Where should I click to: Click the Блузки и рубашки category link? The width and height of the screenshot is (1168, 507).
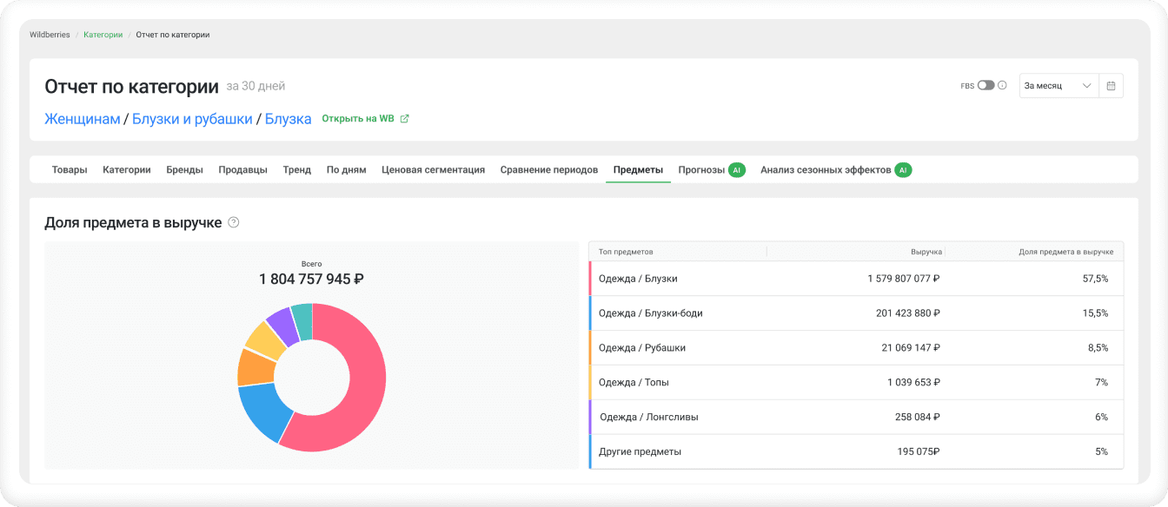pyautogui.click(x=192, y=119)
